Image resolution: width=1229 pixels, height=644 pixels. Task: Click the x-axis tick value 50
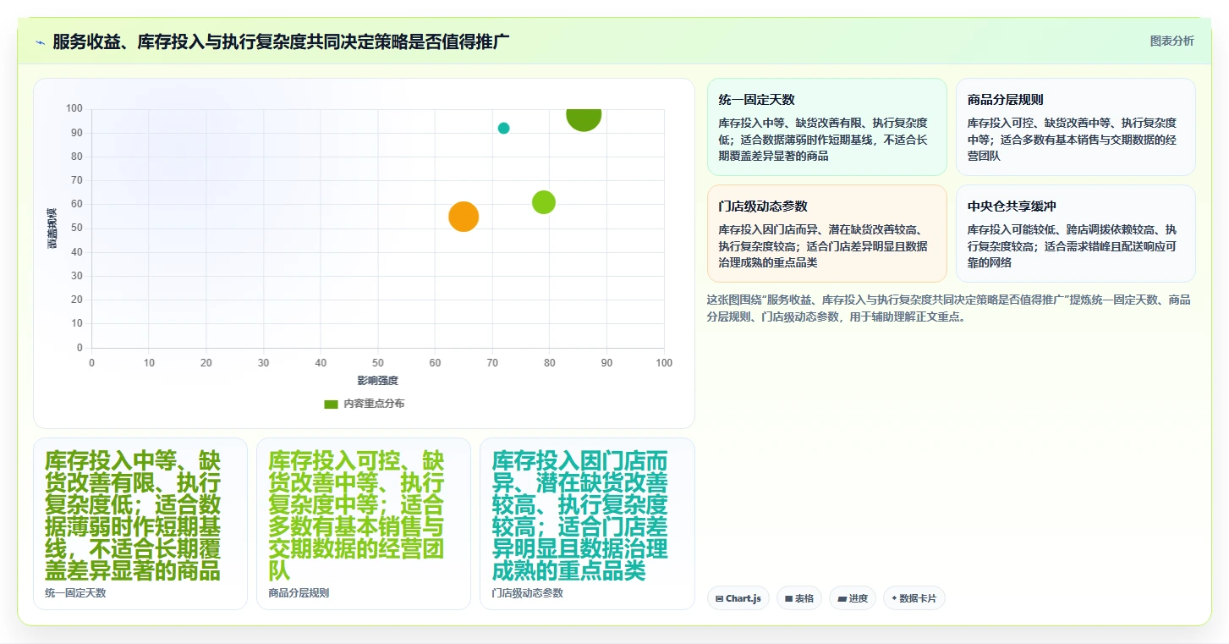click(378, 363)
